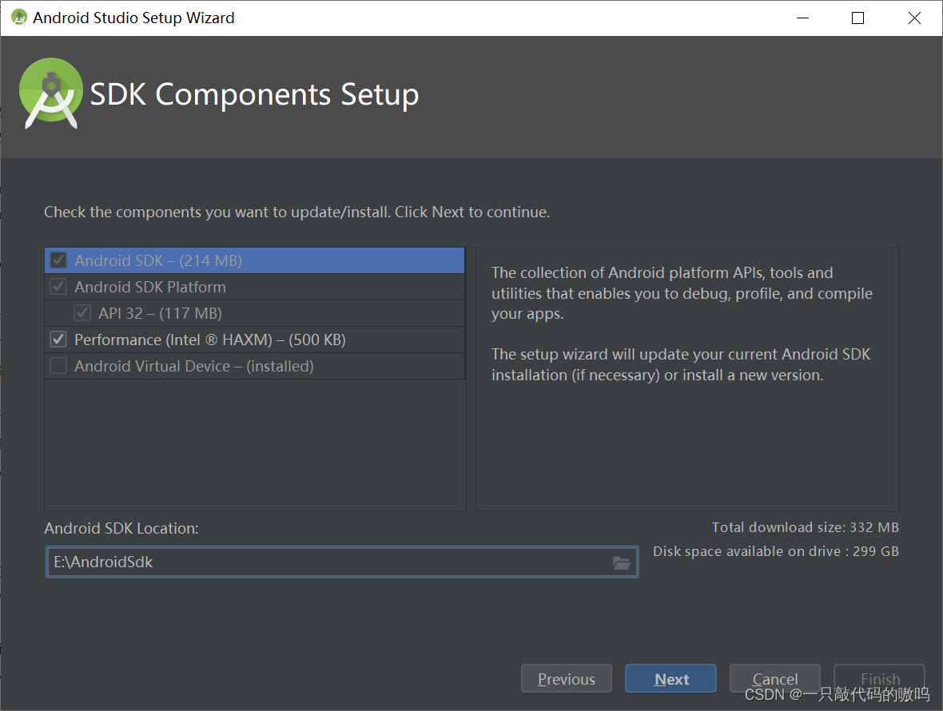Select Android Virtual Device – (installed) row
This screenshot has width=943, height=711.
click(x=254, y=366)
